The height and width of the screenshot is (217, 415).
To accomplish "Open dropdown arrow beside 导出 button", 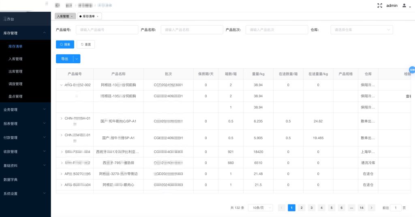I will [x=77, y=59].
